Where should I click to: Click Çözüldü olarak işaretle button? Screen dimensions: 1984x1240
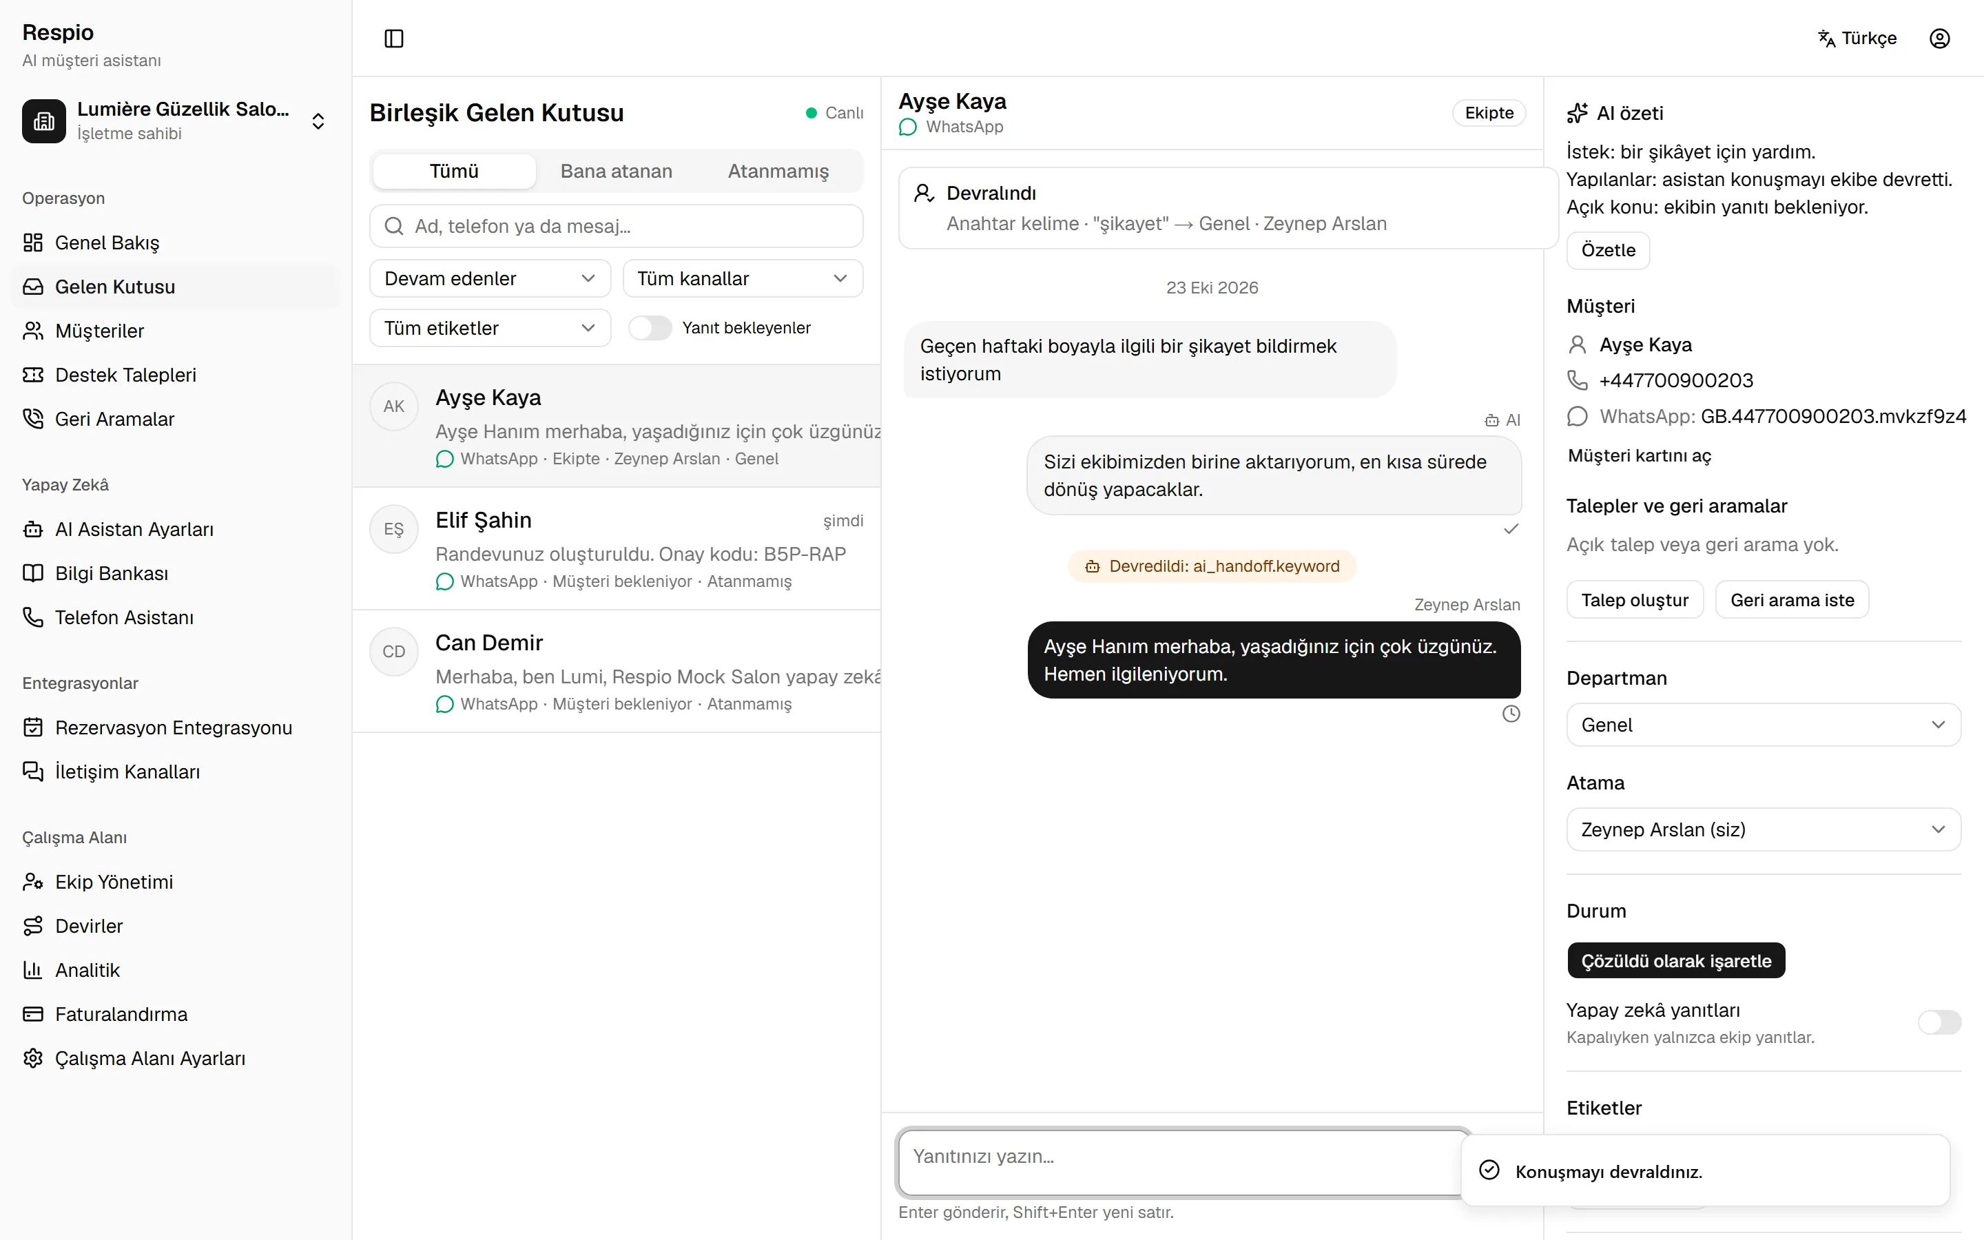point(1676,961)
